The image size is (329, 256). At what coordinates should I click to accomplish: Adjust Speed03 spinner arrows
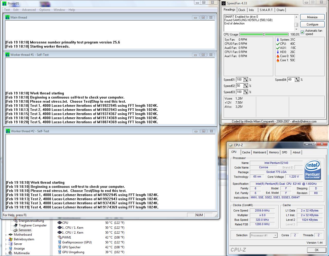click(x=246, y=92)
